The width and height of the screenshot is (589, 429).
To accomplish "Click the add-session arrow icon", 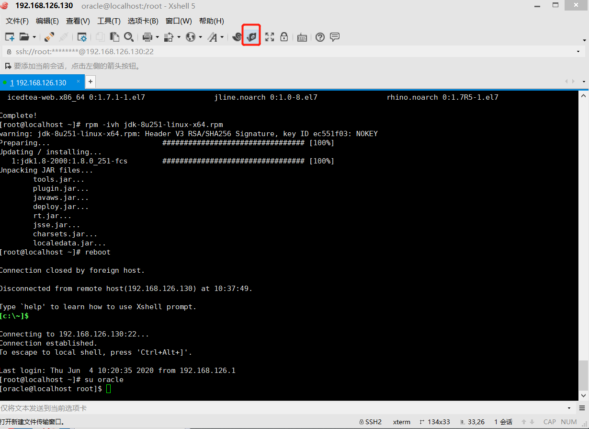I will 8,66.
